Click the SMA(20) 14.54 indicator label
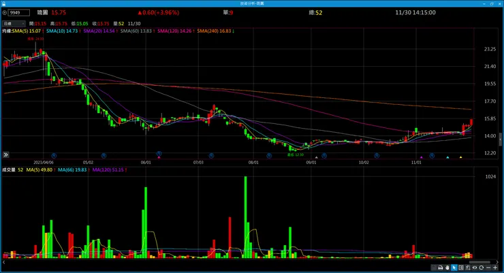 (x=99, y=31)
